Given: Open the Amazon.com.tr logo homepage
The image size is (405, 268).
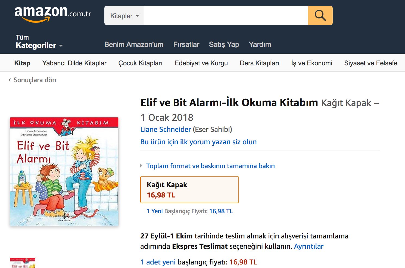Looking at the screenshot, I should click(x=53, y=14).
